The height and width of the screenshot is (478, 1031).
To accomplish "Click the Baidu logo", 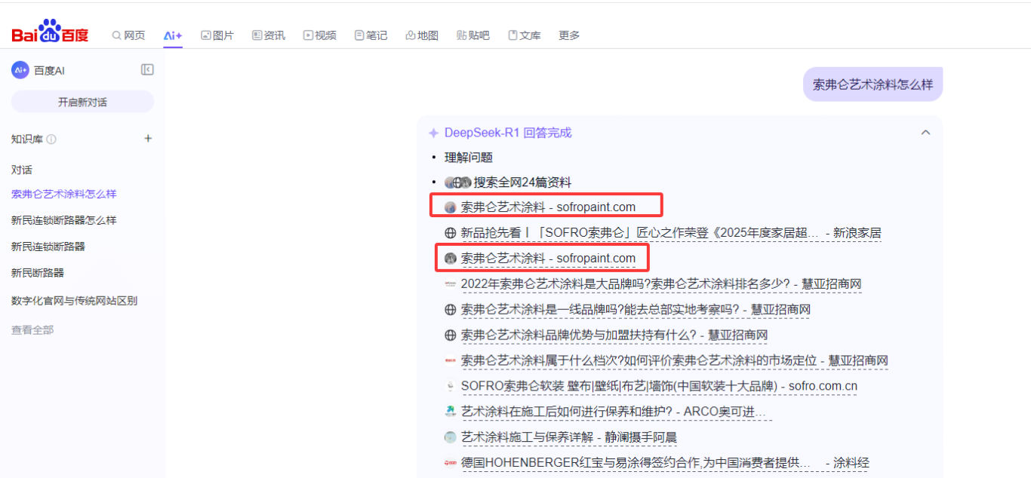I will (50, 32).
